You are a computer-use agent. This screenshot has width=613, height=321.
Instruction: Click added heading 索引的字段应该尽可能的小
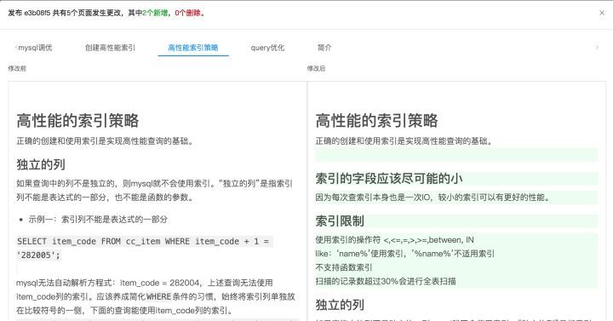[389, 179]
